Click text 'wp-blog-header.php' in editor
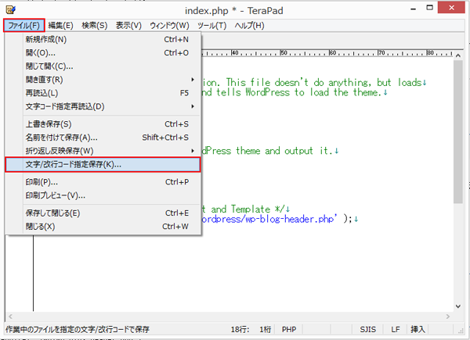470x340 pixels. [x=290, y=219]
